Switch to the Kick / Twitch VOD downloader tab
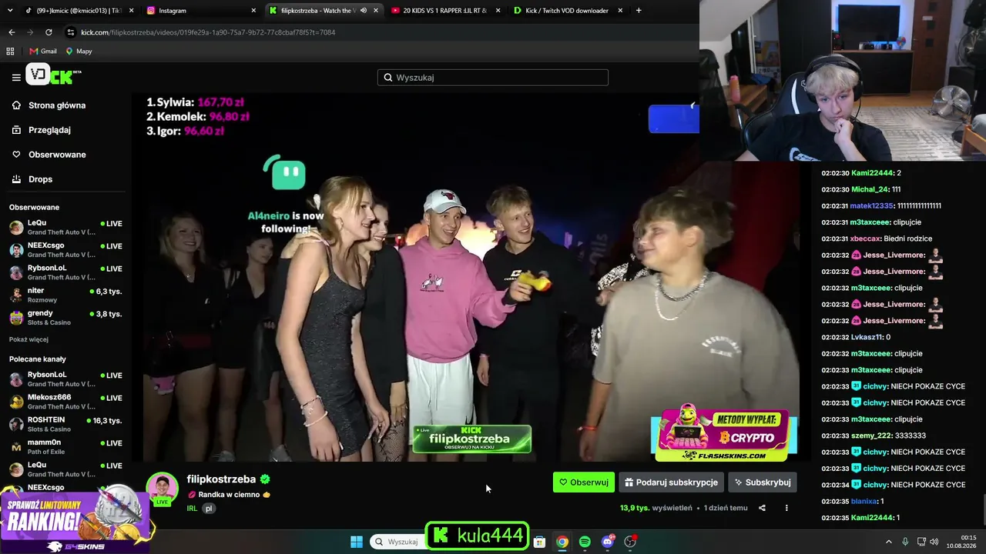The height and width of the screenshot is (554, 986). tap(568, 11)
